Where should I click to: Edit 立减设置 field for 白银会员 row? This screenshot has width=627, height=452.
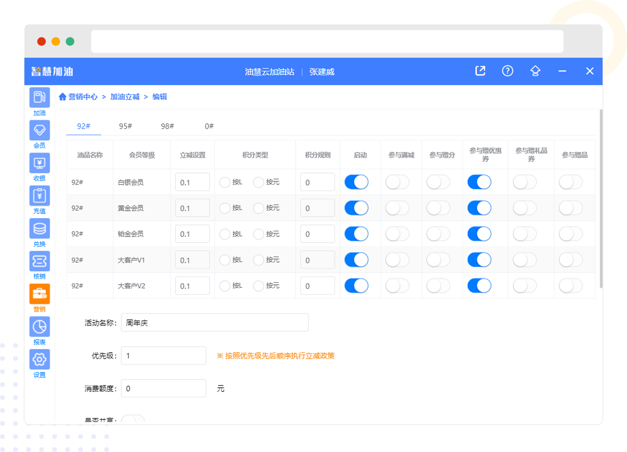tap(193, 182)
